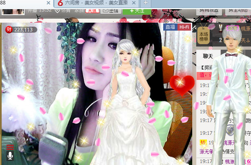251x165 pixels.
Task: Send a private message via 密信 button
Action: tap(111, 11)
